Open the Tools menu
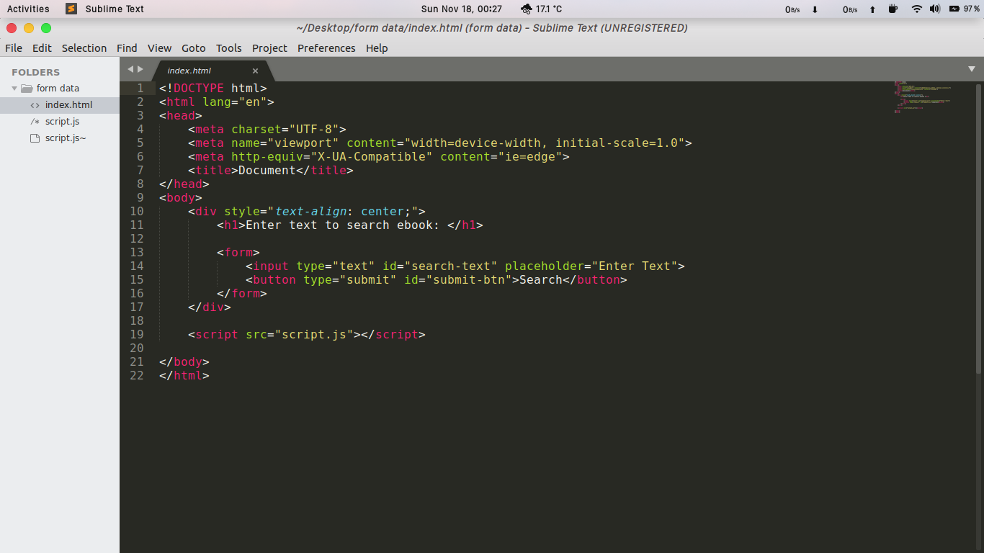This screenshot has height=553, width=984. pos(228,48)
